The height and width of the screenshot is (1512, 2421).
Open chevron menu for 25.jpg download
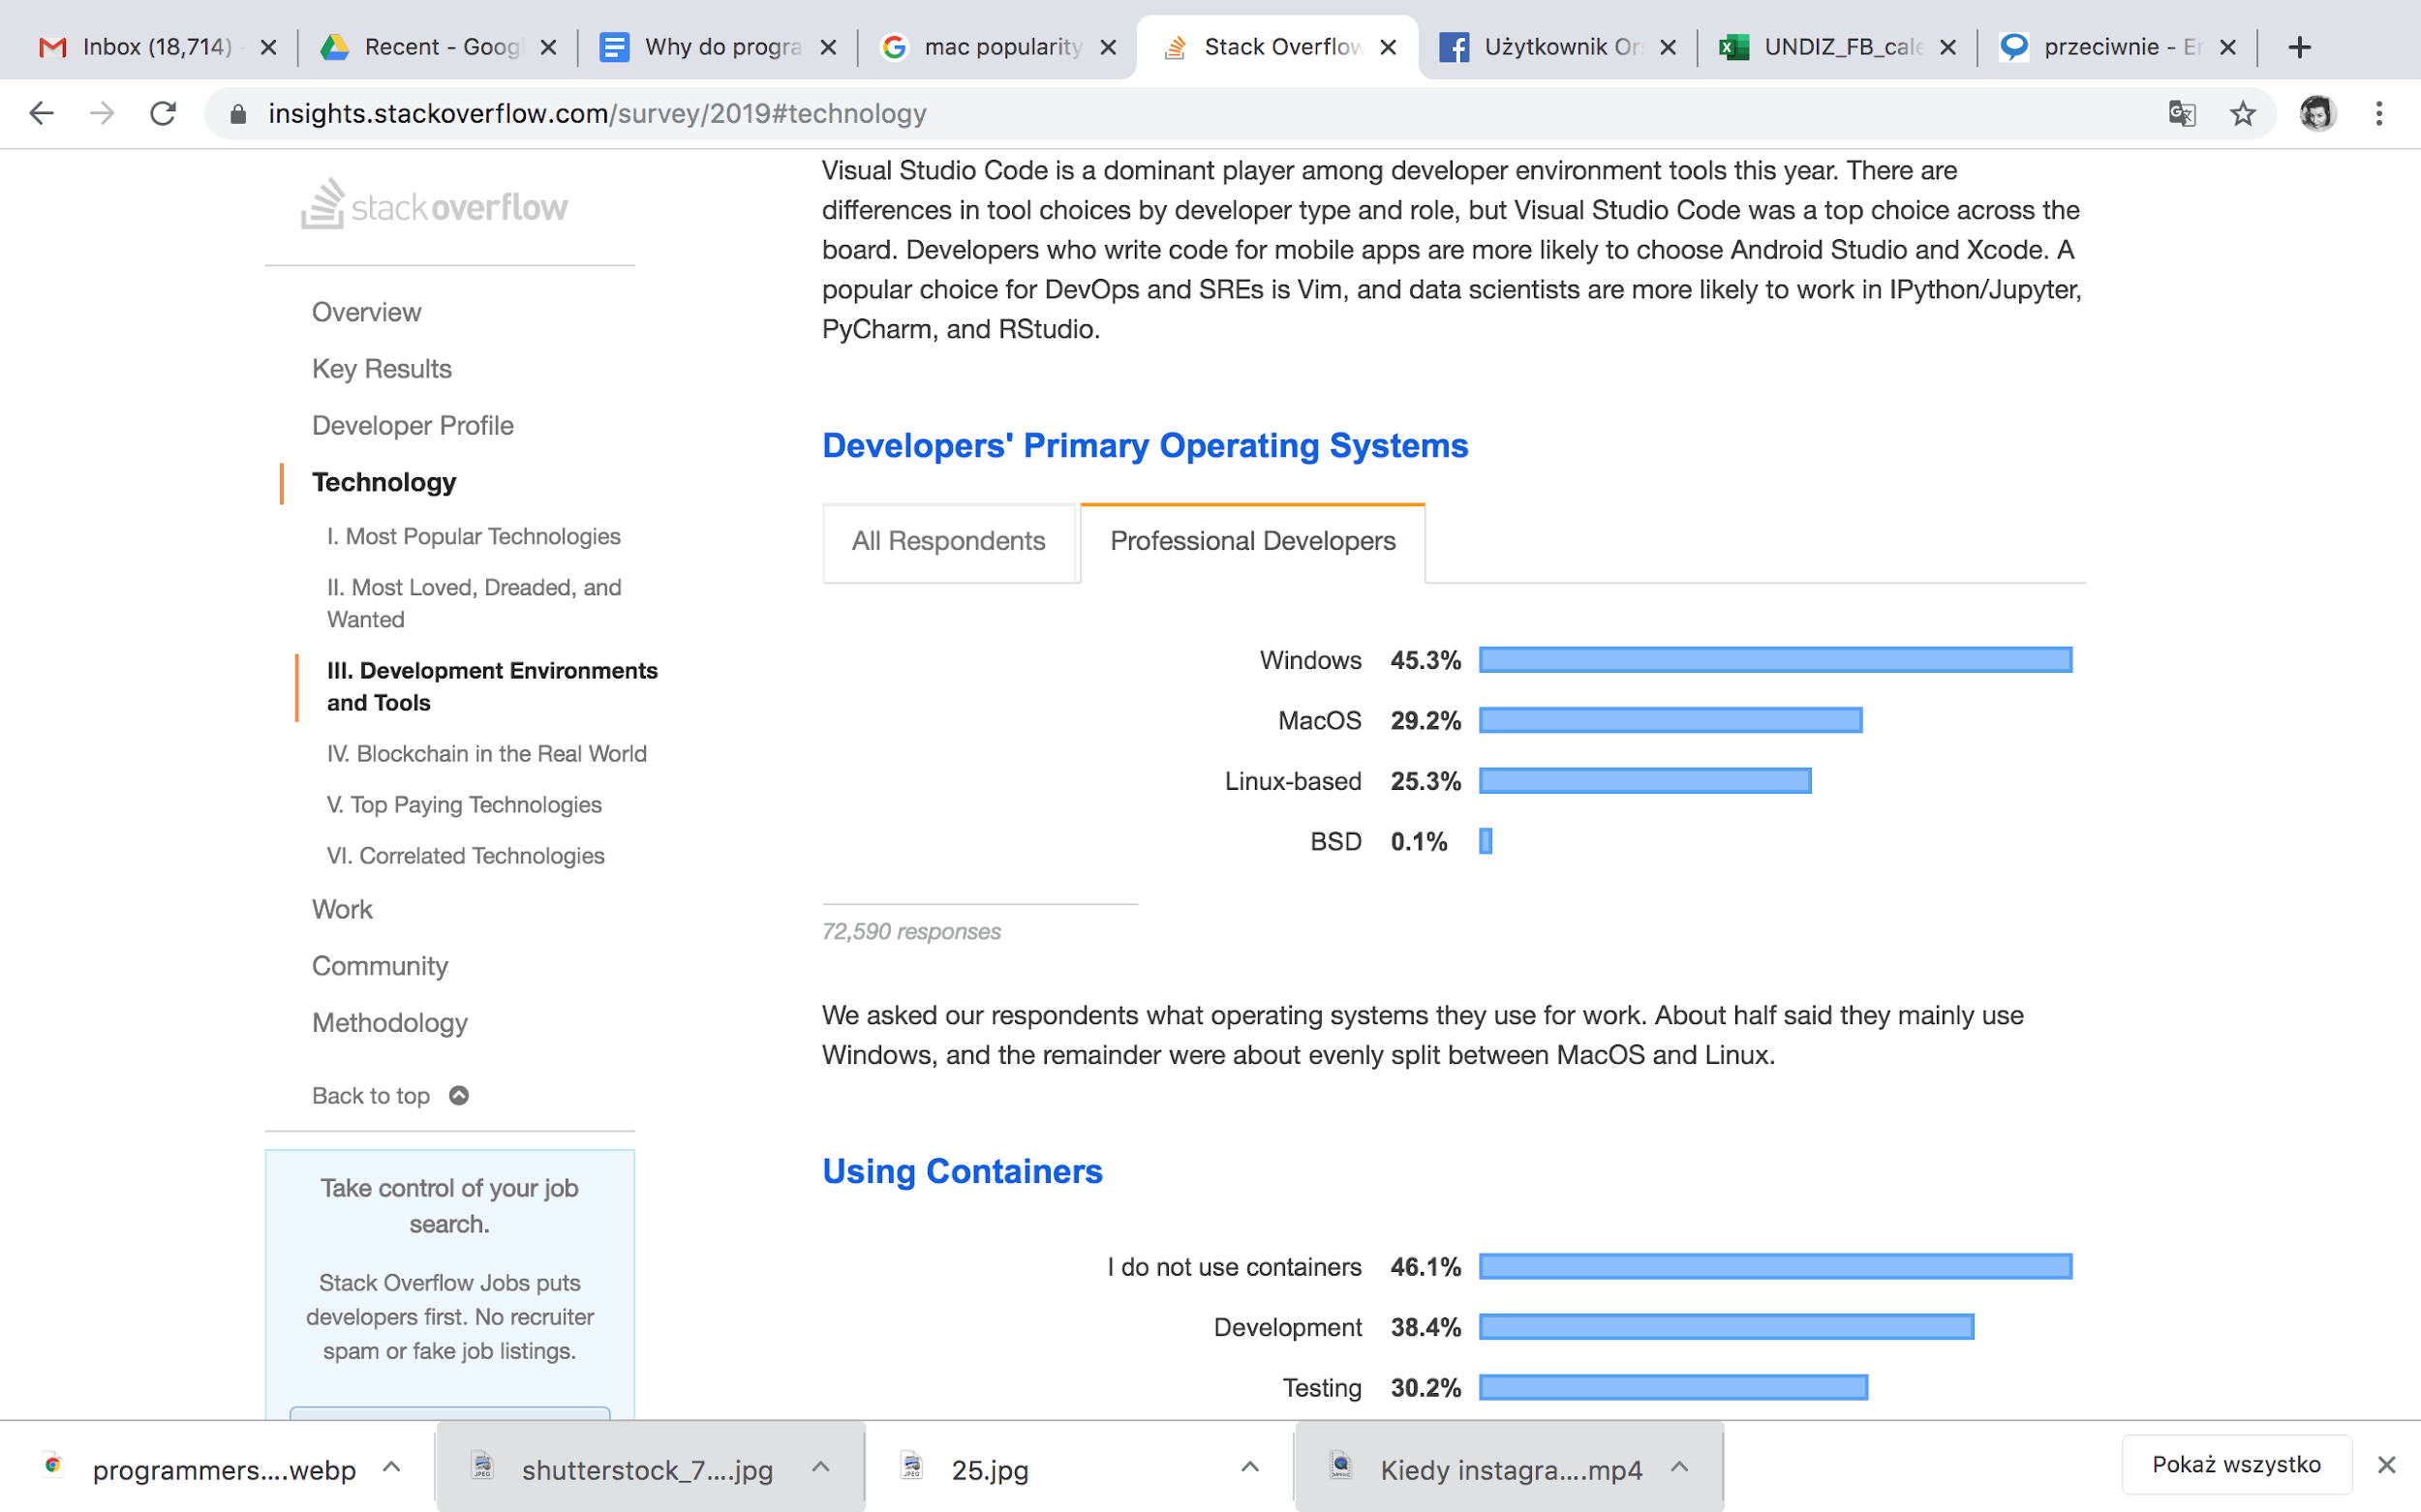1249,1467
